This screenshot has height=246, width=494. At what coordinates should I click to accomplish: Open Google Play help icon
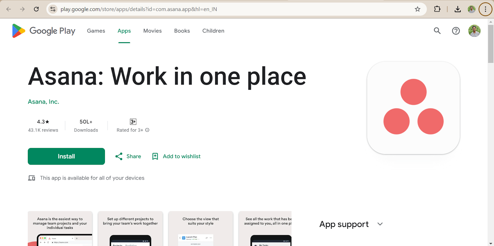click(x=456, y=31)
